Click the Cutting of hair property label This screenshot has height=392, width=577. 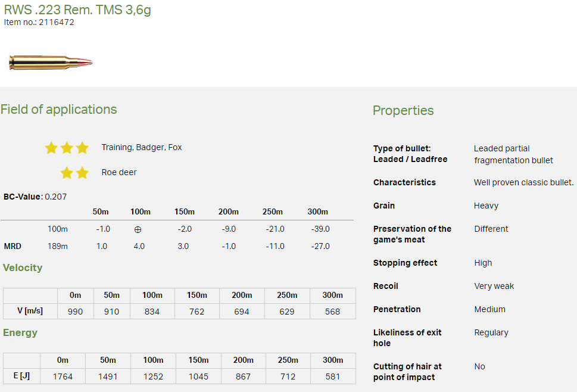[x=407, y=372]
